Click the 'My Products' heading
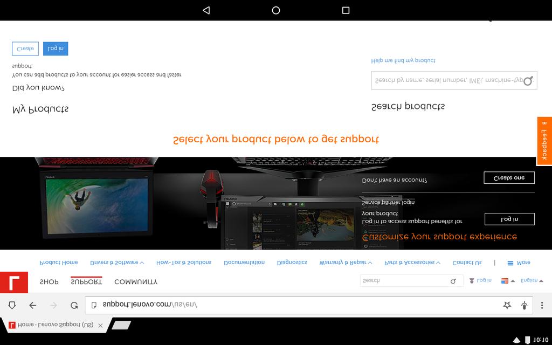Image resolution: width=552 pixels, height=345 pixels. coord(40,109)
